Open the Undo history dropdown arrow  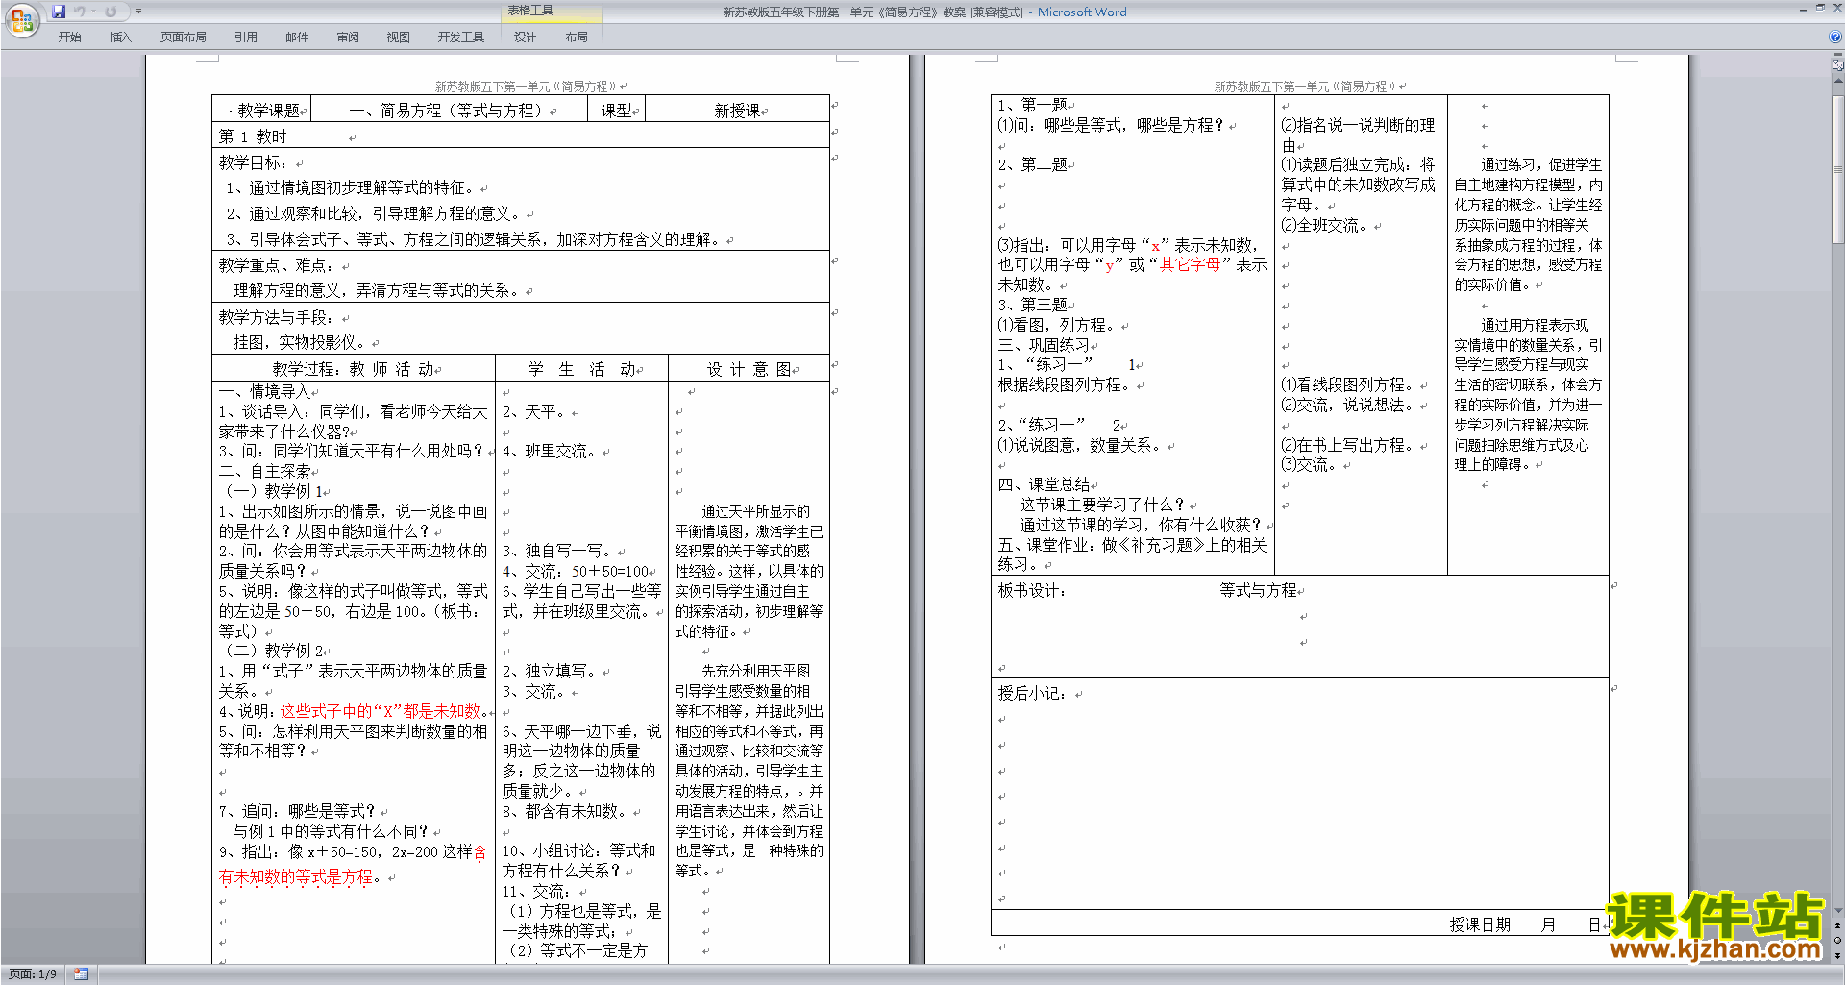(93, 12)
